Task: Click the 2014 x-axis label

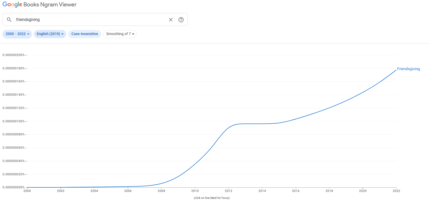Action: pos(262,191)
